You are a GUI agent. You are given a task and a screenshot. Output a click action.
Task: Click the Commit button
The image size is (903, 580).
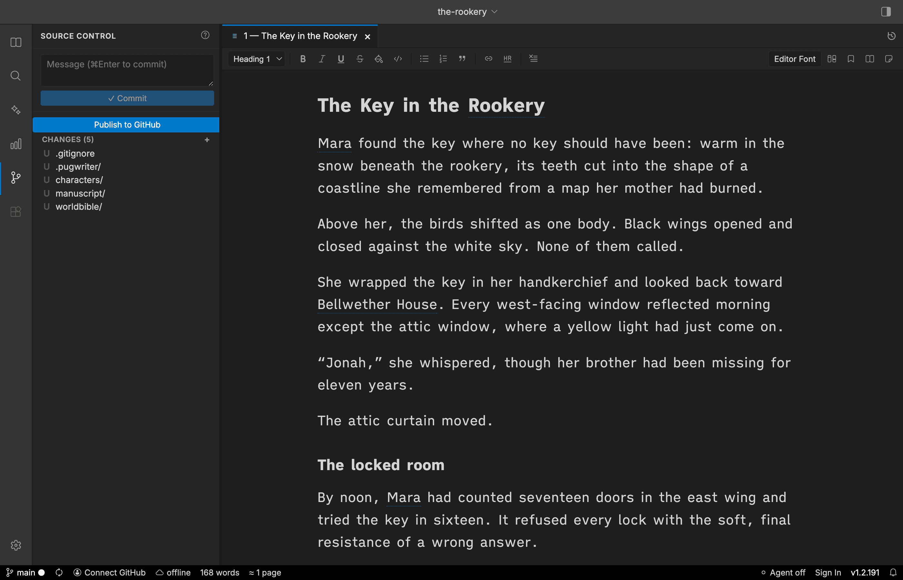[127, 98]
